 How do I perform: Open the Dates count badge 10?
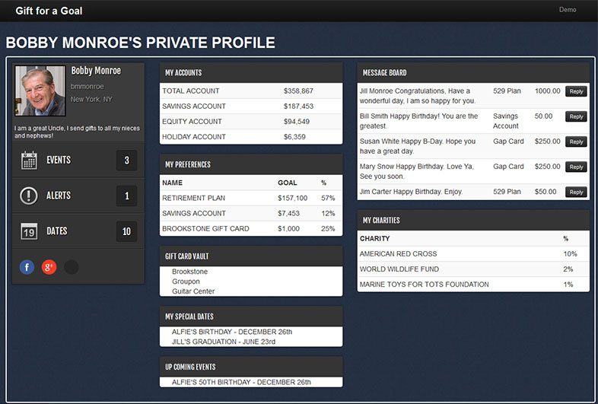click(x=126, y=231)
